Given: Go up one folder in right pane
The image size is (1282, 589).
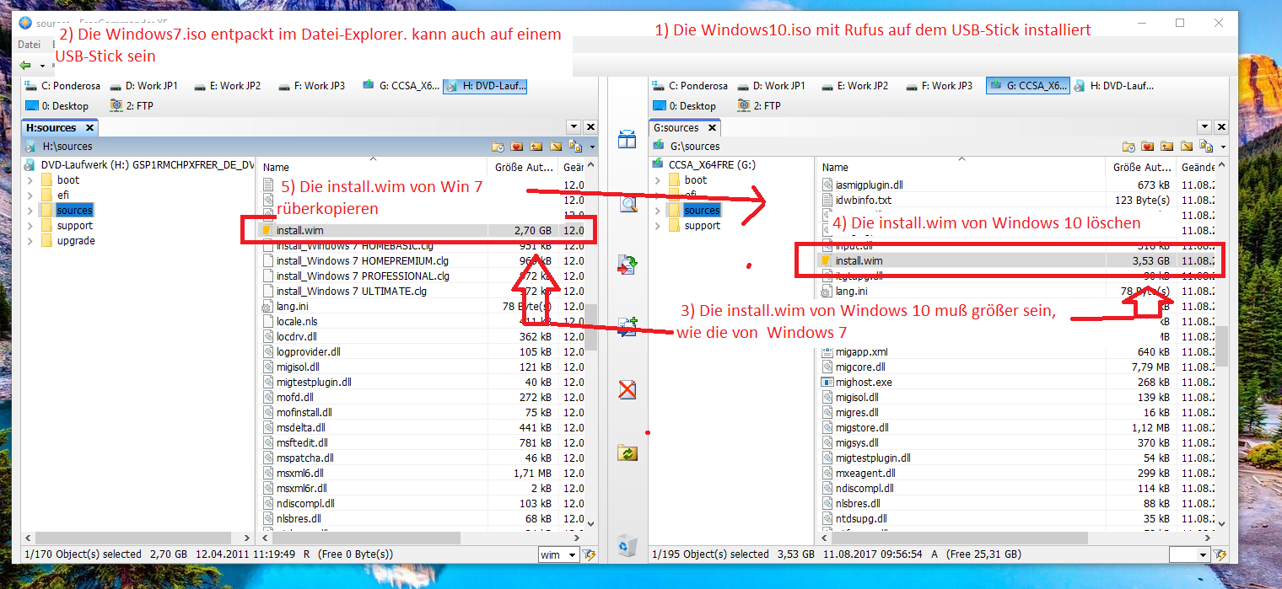Looking at the screenshot, I should pos(1167,147).
